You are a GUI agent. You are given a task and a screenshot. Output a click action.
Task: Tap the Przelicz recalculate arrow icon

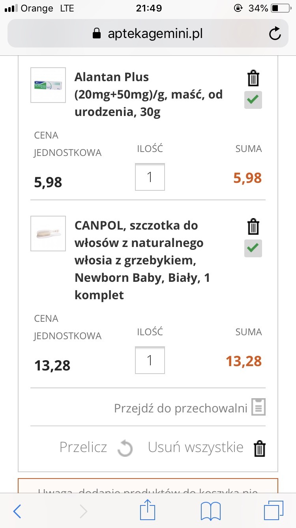click(x=125, y=449)
